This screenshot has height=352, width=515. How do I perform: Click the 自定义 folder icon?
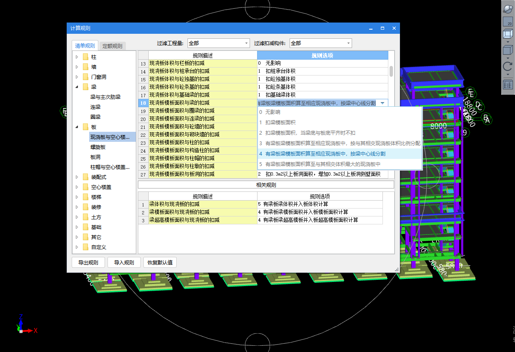[x=85, y=247]
